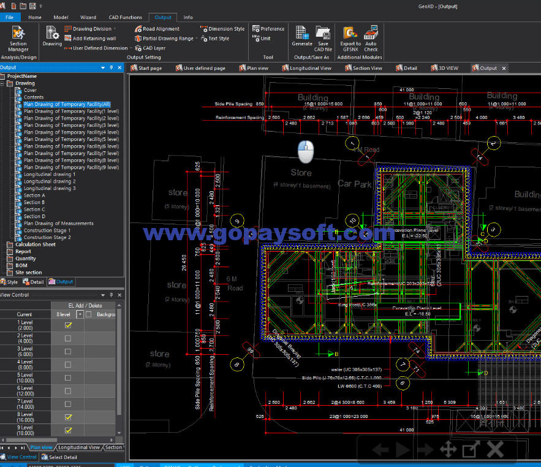Pin the Output panel
541x467 pixels.
pyautogui.click(x=111, y=67)
